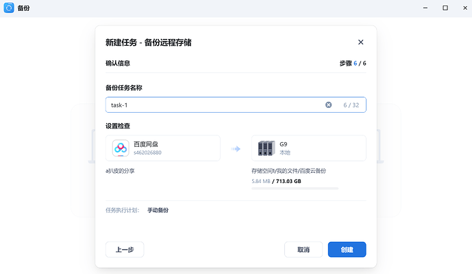Click the 百度网盘 cloud logo icon
Image resolution: width=472 pixels, height=274 pixels.
pyautogui.click(x=121, y=148)
